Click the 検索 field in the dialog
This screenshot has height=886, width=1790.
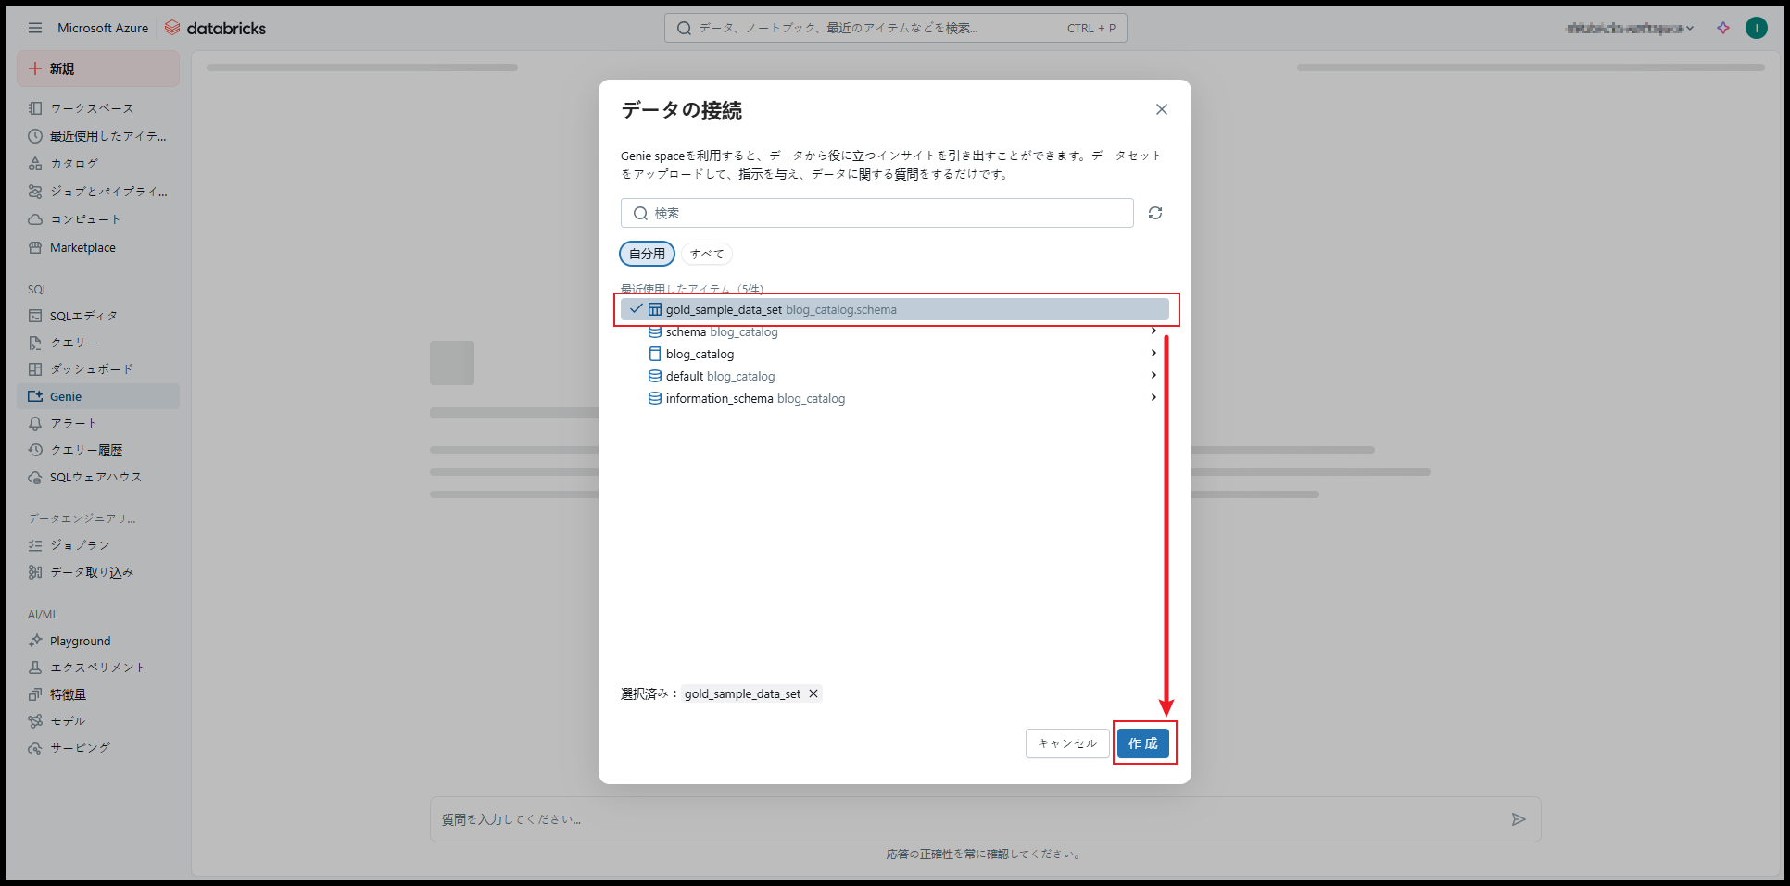876,213
